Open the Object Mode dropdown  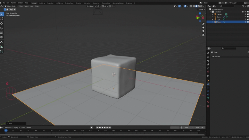[11, 6]
